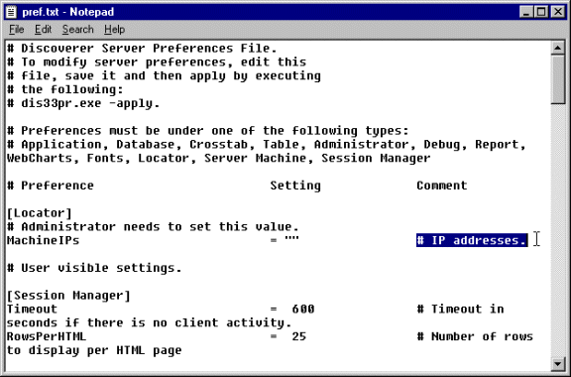Click the RowsPerHTML value 25
The height and width of the screenshot is (377, 571).
tap(299, 336)
